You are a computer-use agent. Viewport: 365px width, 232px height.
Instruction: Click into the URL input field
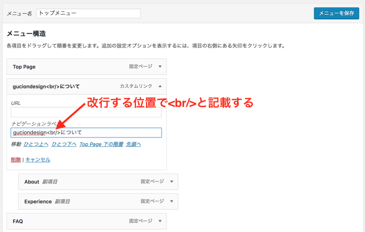click(x=86, y=112)
